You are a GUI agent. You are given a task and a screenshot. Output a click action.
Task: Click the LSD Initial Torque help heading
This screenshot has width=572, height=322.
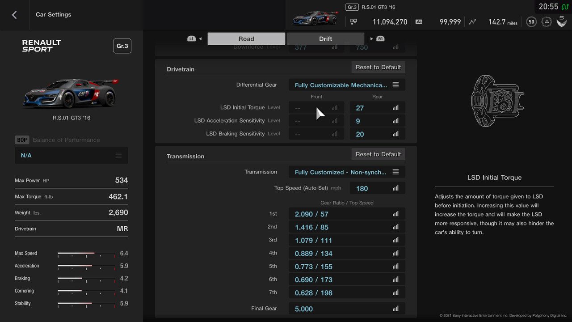[x=494, y=178]
